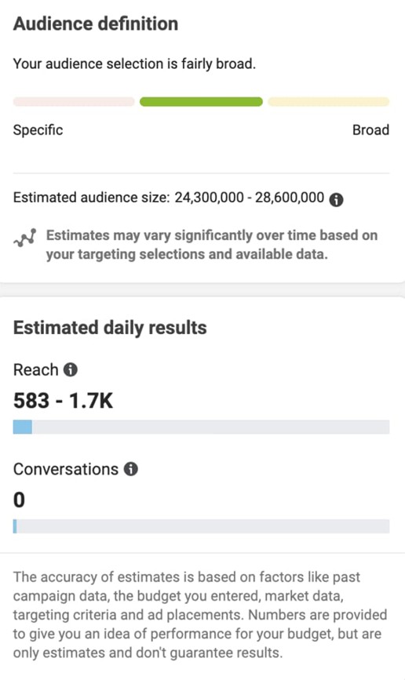This screenshot has width=405, height=680.
Task: Click the Conversations estimate progress bar
Action: point(202,526)
